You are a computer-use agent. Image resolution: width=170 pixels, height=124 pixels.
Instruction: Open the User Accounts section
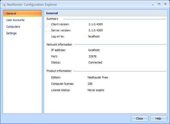[x=15, y=20]
